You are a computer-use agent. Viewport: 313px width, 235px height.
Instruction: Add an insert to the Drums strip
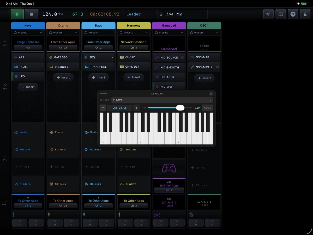(x=63, y=77)
